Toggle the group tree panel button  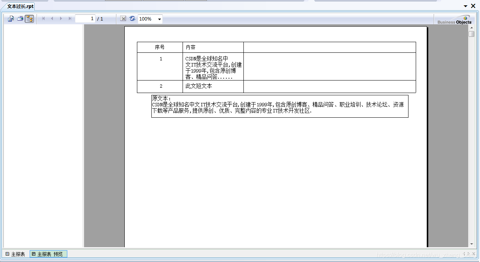[x=29, y=19]
